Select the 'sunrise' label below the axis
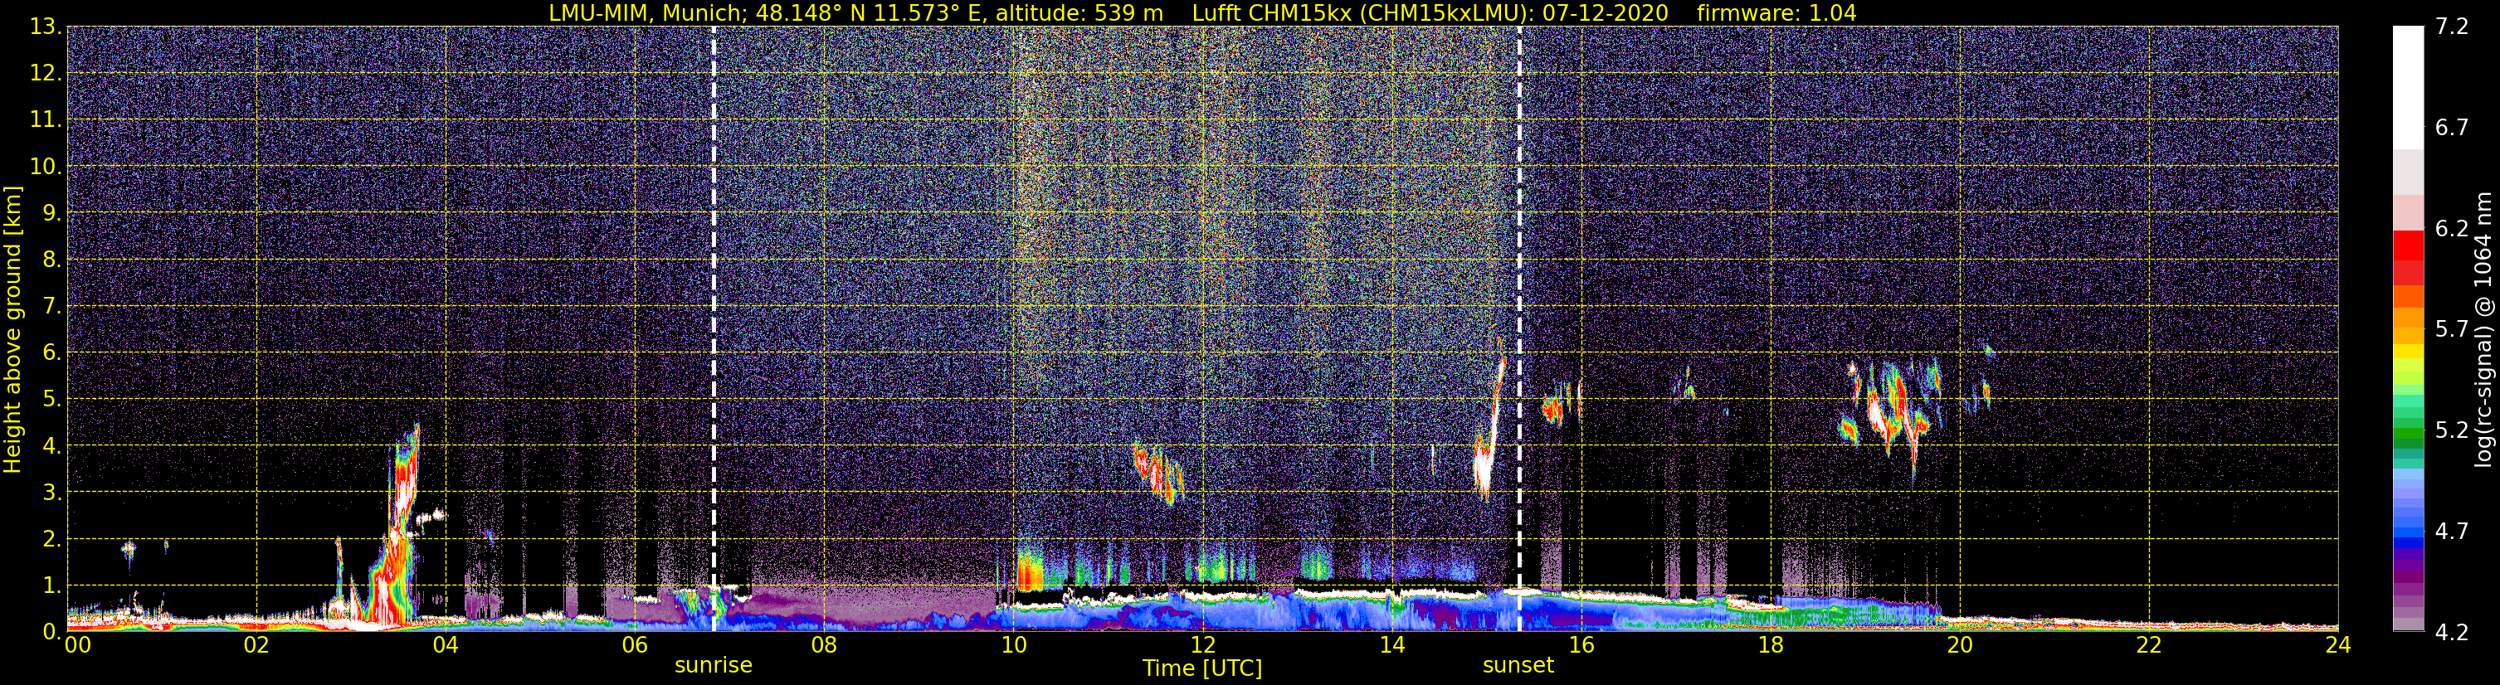 (x=714, y=666)
